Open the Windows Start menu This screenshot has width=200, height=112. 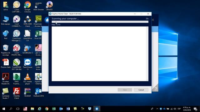coord(4,109)
